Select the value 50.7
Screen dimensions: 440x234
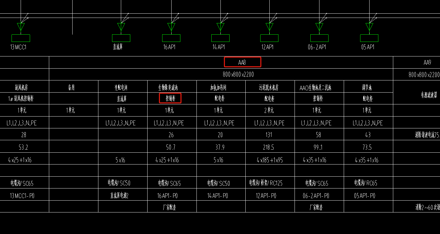[171, 148]
